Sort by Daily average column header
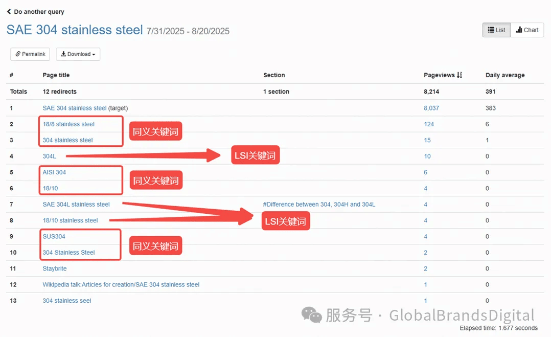The height and width of the screenshot is (337, 551). click(505, 75)
